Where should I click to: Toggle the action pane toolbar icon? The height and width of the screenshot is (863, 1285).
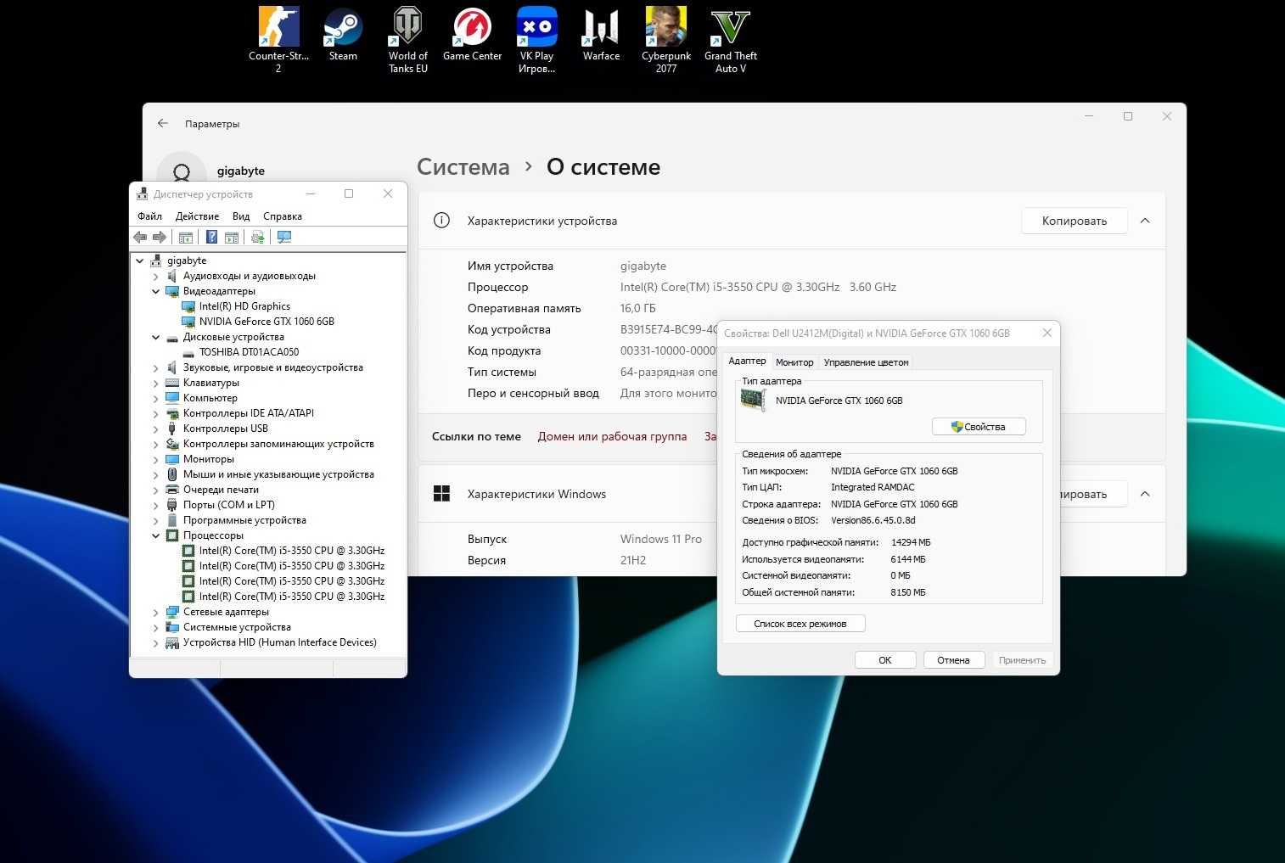pyautogui.click(x=231, y=237)
